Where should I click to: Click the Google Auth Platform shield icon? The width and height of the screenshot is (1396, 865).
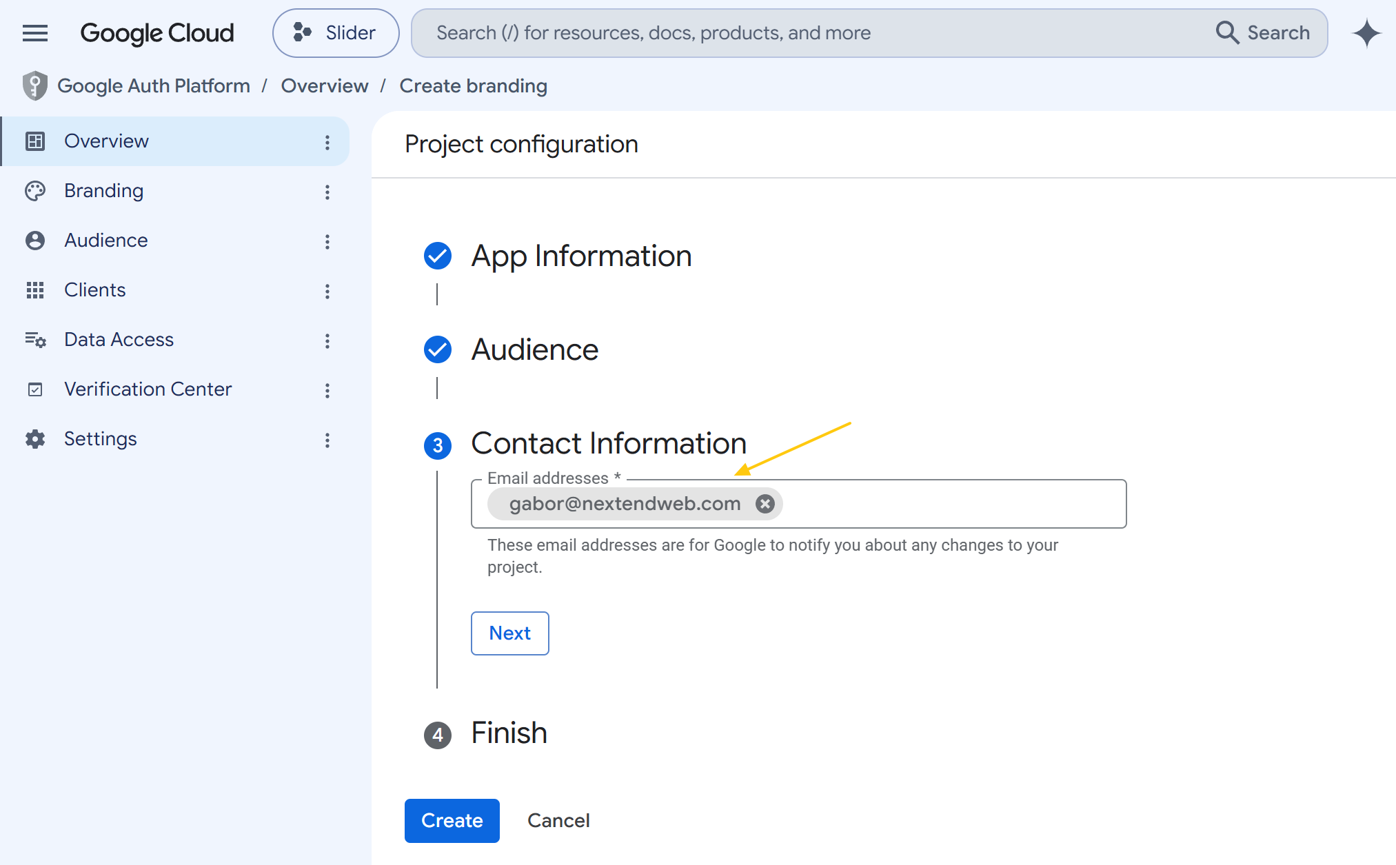(34, 86)
